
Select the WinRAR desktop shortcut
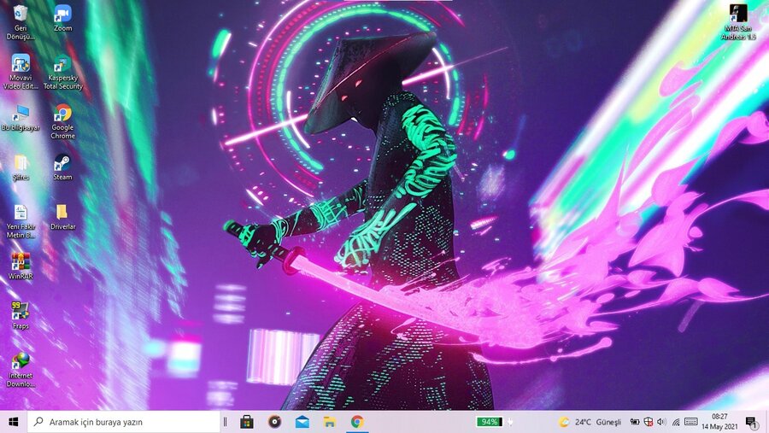[x=21, y=266]
